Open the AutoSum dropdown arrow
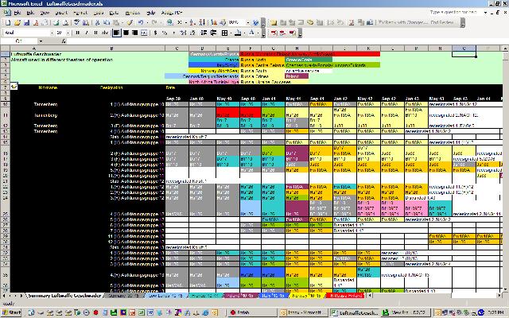 (x=185, y=22)
